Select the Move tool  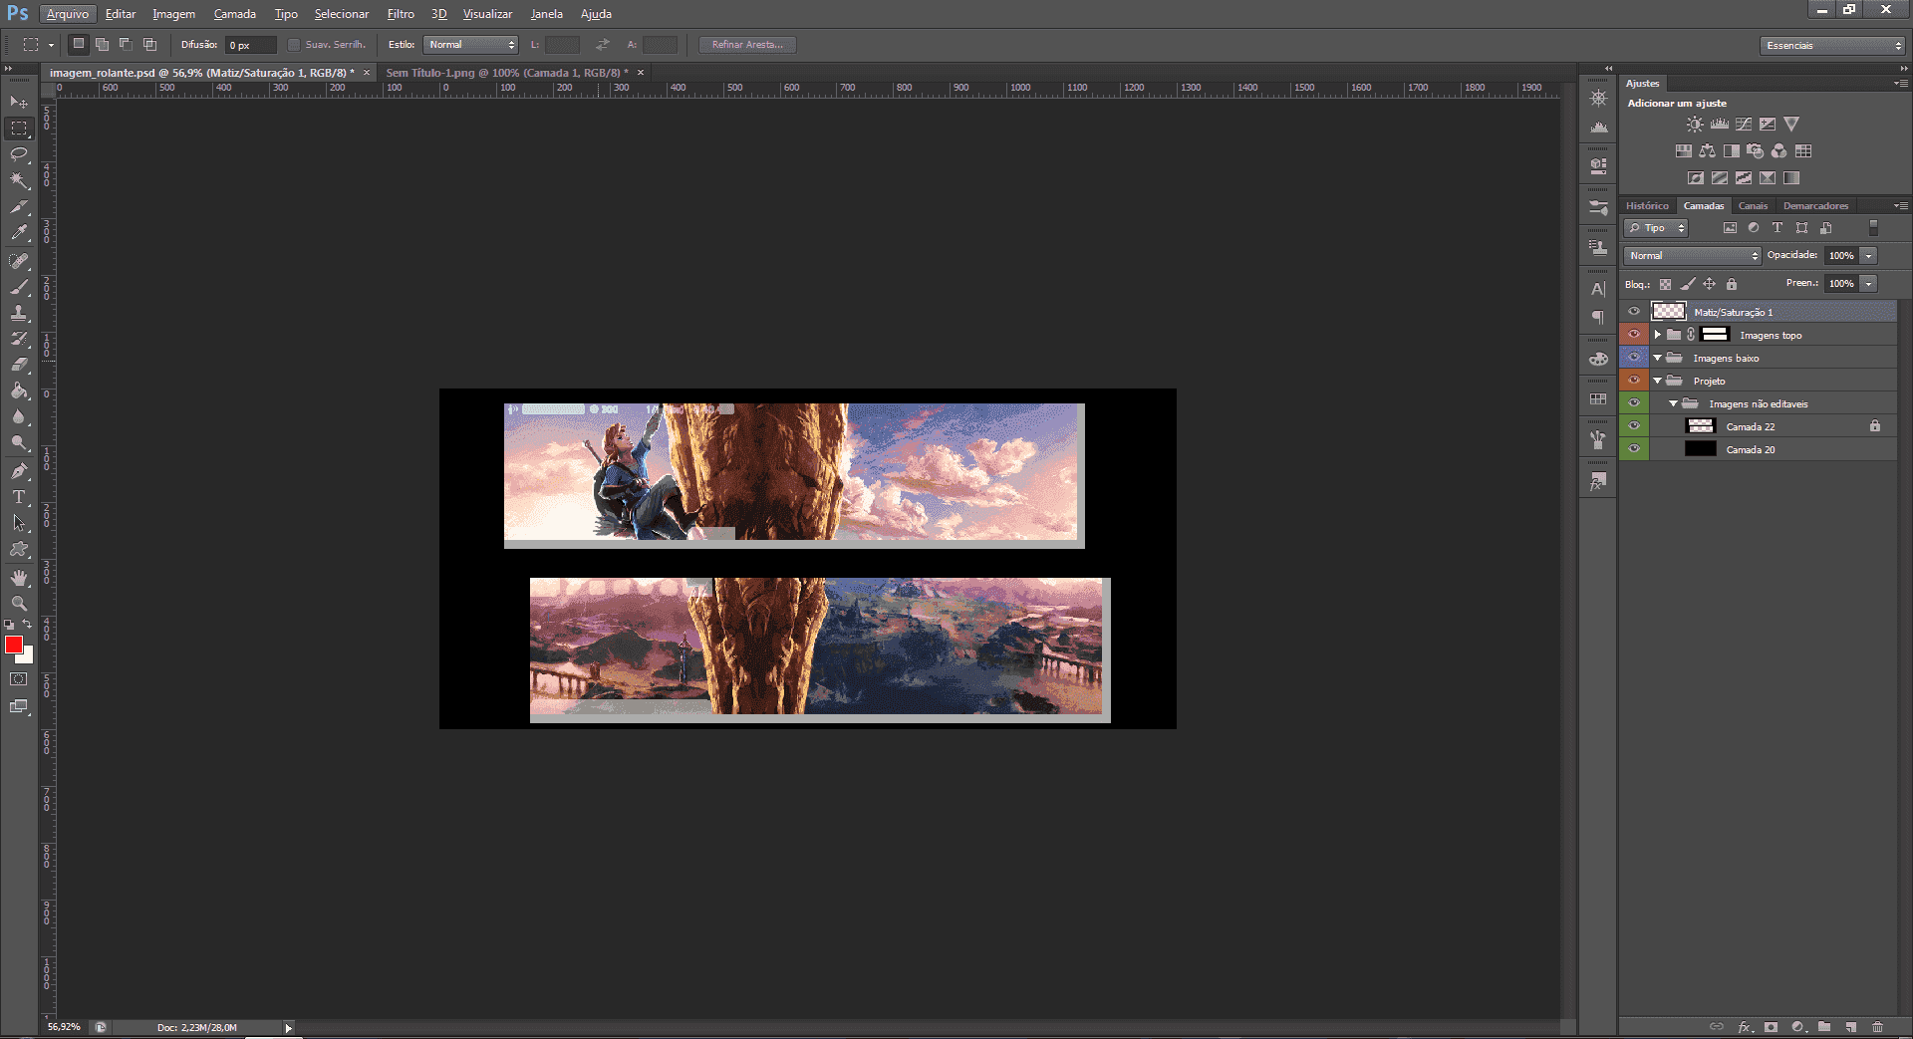point(19,102)
